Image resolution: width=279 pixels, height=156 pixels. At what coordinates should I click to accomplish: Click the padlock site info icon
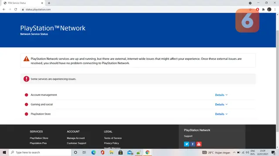23,10
